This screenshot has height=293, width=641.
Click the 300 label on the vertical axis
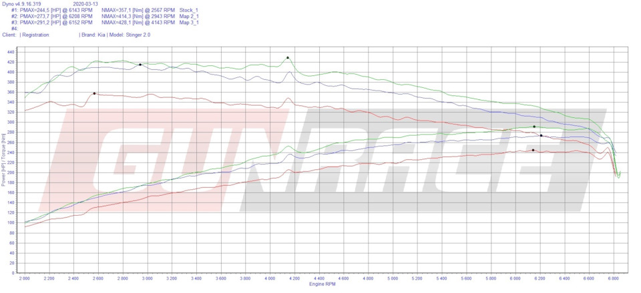click(11, 123)
